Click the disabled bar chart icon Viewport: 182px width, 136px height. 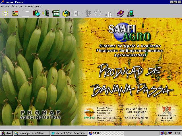(x=108, y=14)
